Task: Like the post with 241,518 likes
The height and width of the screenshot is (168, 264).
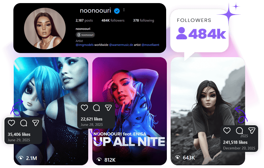Action: click(227, 131)
